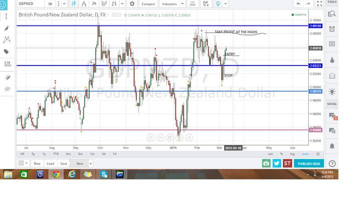Expand the dropdown beside the lightbulb
This screenshot has height=197, width=351.
(226, 4)
